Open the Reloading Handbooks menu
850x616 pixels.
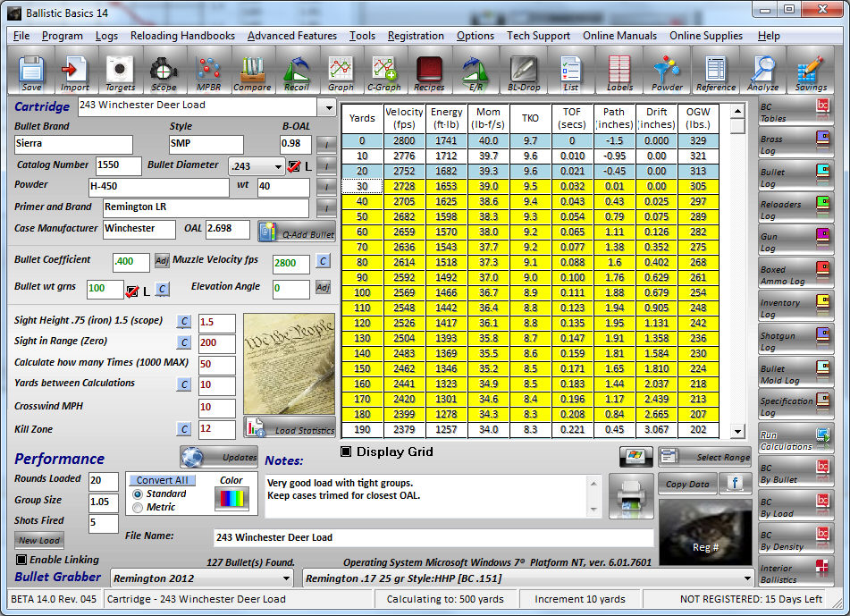click(182, 36)
